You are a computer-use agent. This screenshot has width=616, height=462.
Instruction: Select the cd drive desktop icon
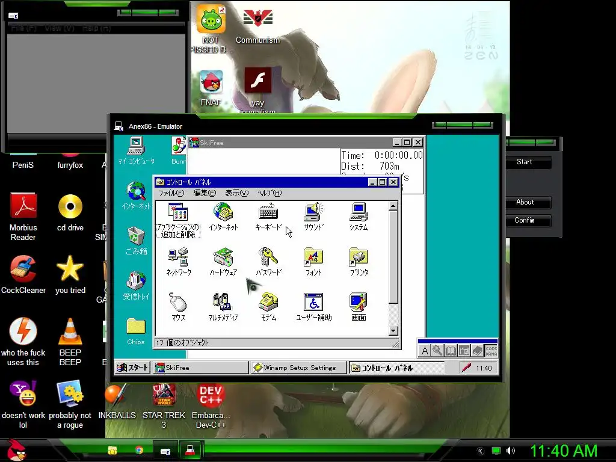click(70, 212)
